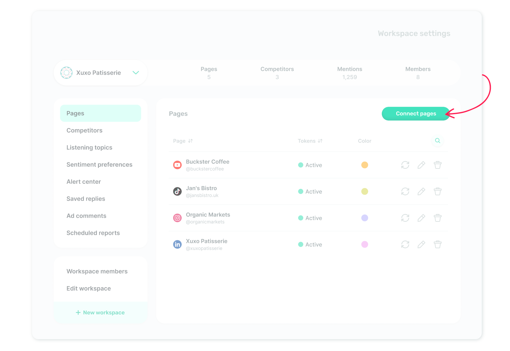Pick the yellow color of Jan's Bistro
This screenshot has height=351, width=510.
tap(365, 191)
